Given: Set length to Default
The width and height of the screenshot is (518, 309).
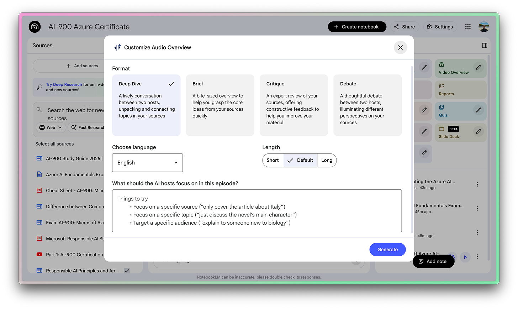Looking at the screenshot, I should 300,160.
